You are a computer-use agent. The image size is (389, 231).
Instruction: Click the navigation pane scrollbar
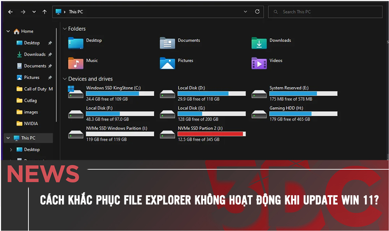coord(56,74)
